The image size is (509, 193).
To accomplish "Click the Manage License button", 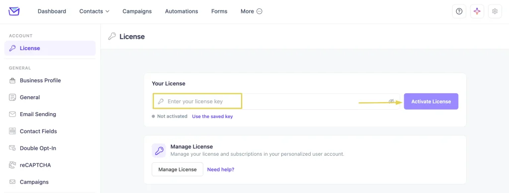I will [x=177, y=169].
